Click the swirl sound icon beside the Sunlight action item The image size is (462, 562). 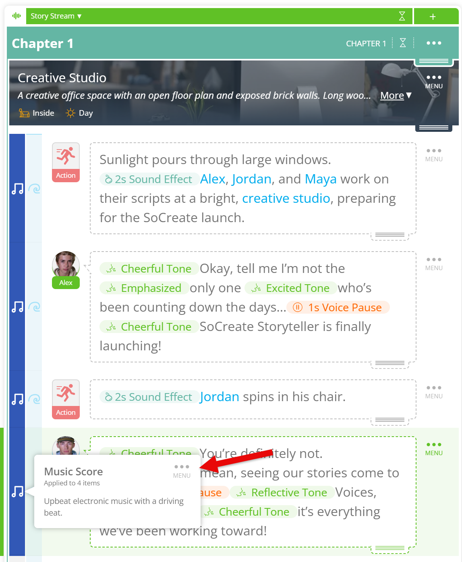click(x=34, y=189)
